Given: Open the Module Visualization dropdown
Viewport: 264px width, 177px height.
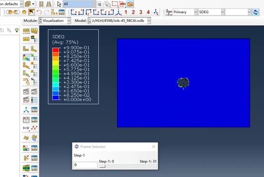Looking at the screenshot, I should 55,21.
